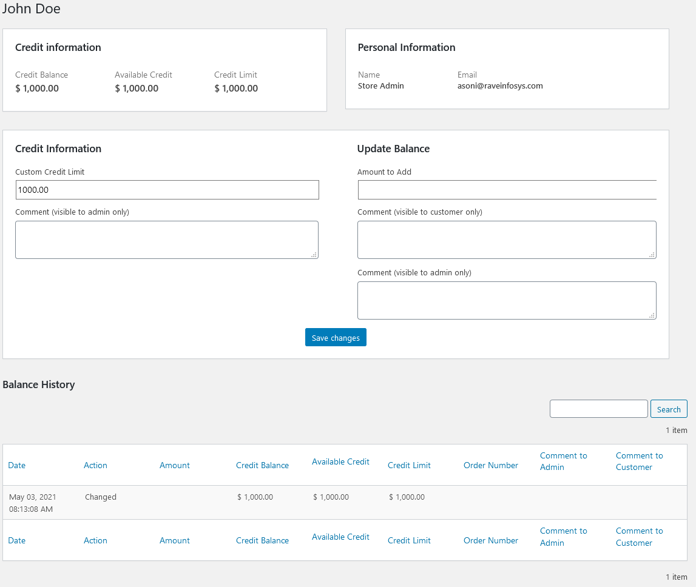696x587 pixels.
Task: Focus the admin-only comment box under Update Balance
Action: coord(507,300)
